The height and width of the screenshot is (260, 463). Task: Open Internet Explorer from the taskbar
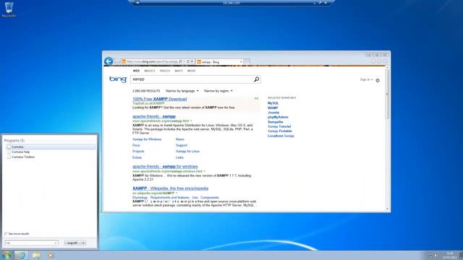coord(21,255)
